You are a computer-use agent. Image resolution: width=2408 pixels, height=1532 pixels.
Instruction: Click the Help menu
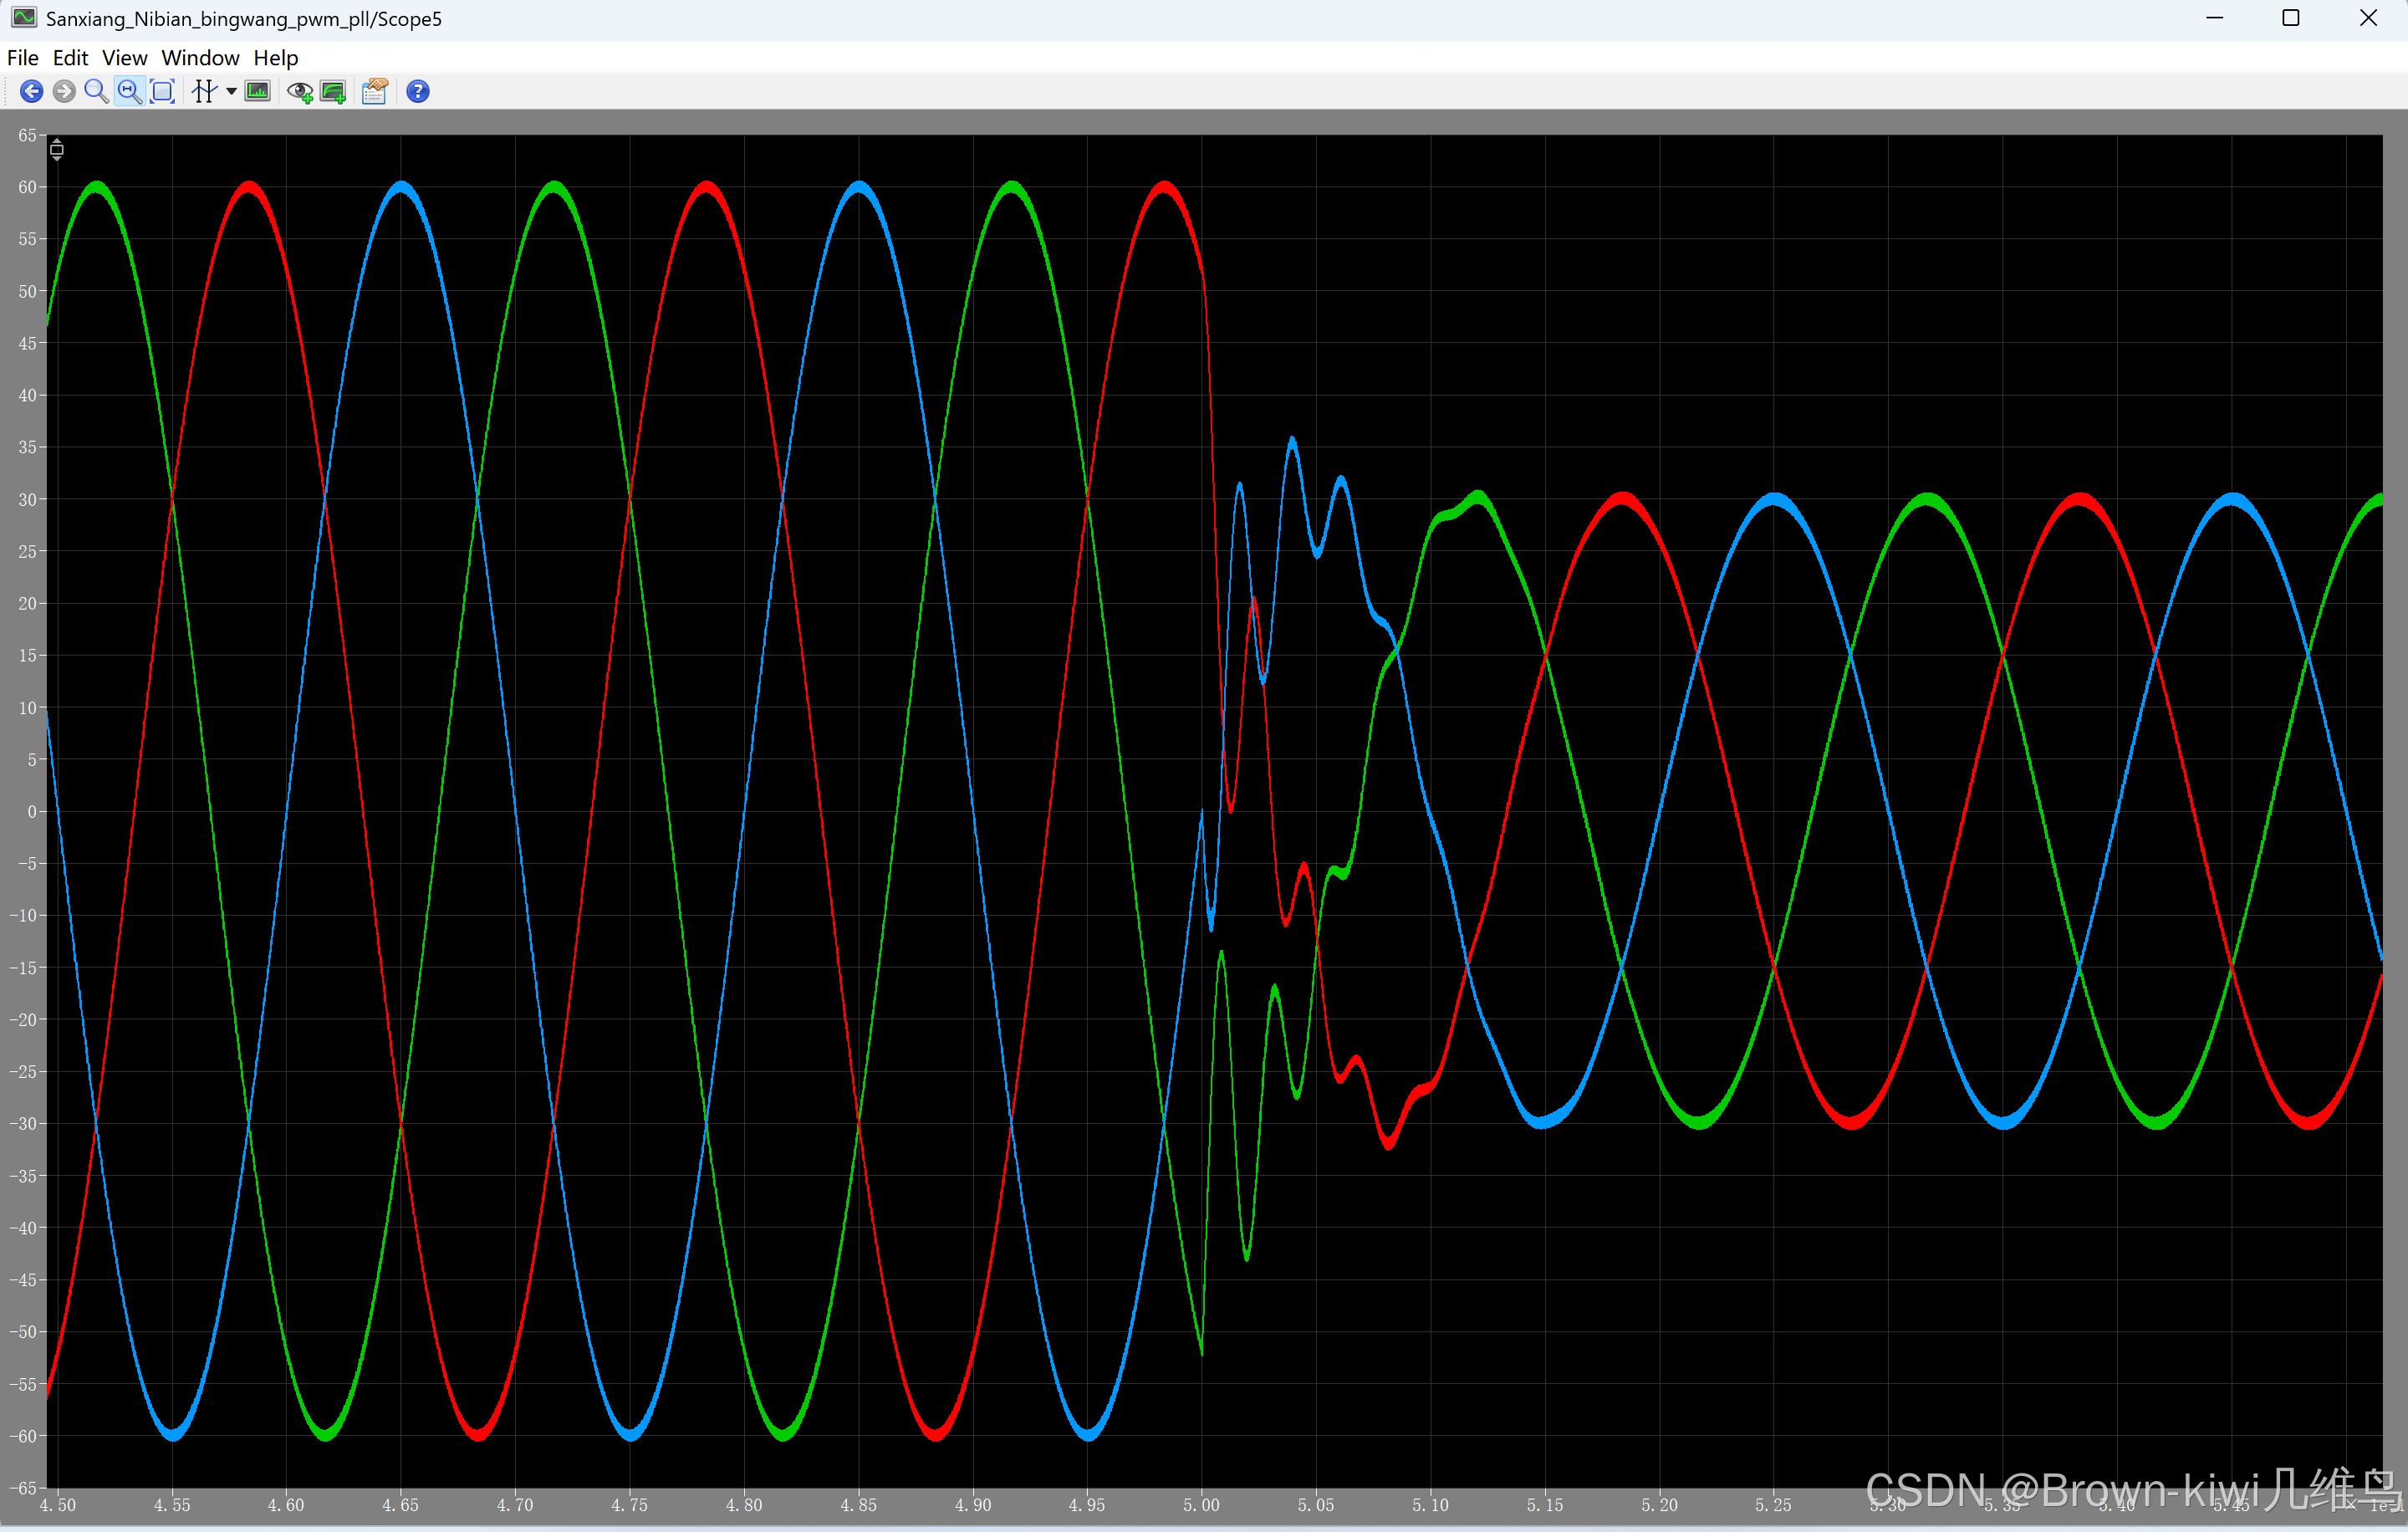point(275,58)
